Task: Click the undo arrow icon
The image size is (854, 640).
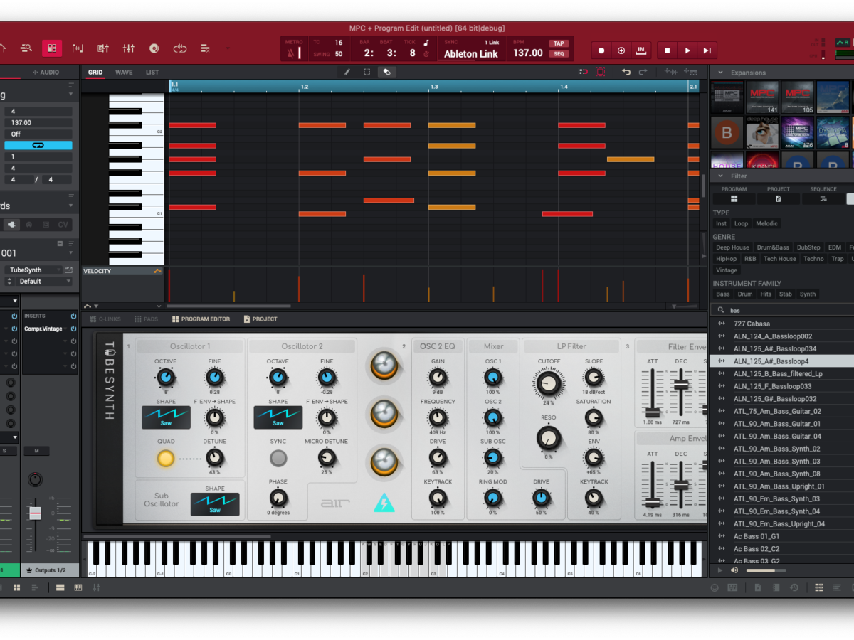Action: [x=626, y=72]
